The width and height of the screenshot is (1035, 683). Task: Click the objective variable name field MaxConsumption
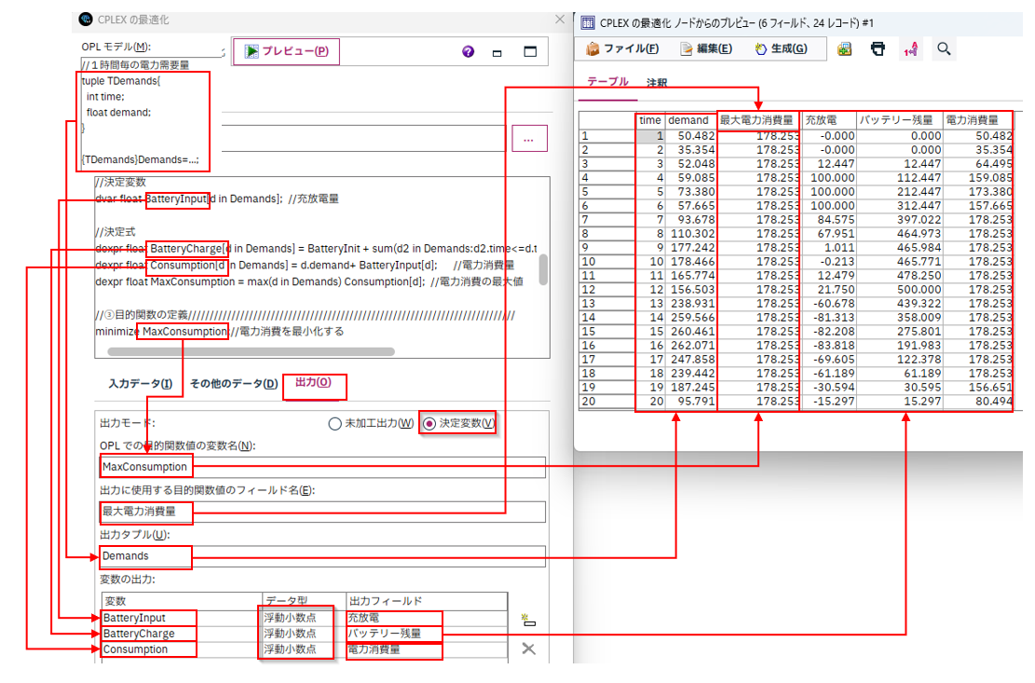[322, 467]
